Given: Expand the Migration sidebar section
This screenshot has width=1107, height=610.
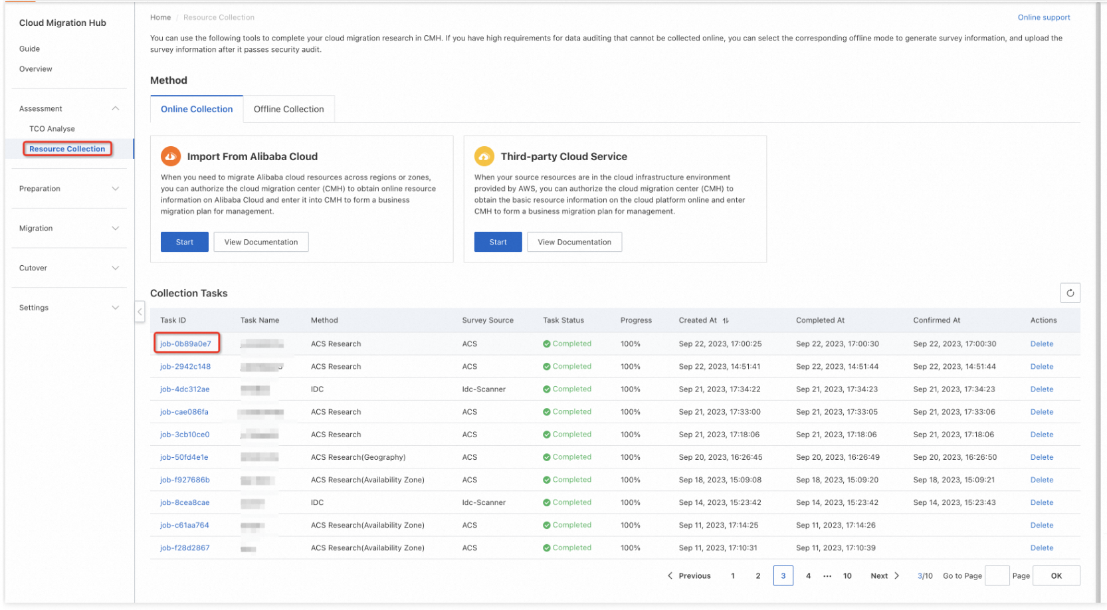Looking at the screenshot, I should tap(116, 229).
